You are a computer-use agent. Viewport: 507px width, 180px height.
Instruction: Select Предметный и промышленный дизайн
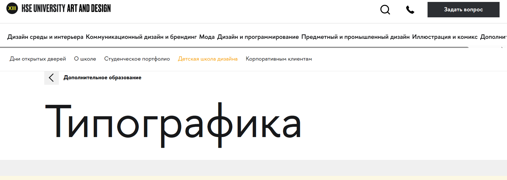click(x=355, y=37)
